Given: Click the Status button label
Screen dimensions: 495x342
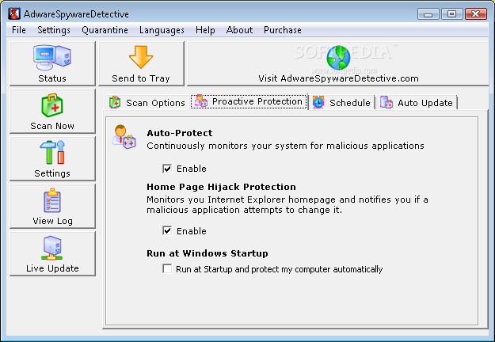Looking at the screenshot, I should point(52,78).
